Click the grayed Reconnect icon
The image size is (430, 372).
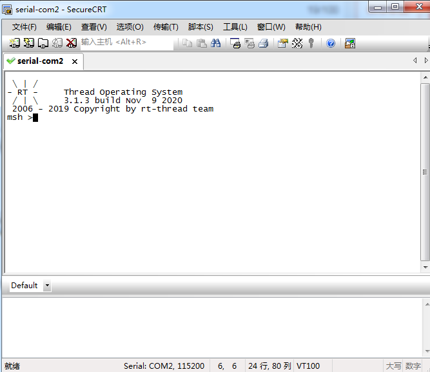click(57, 43)
